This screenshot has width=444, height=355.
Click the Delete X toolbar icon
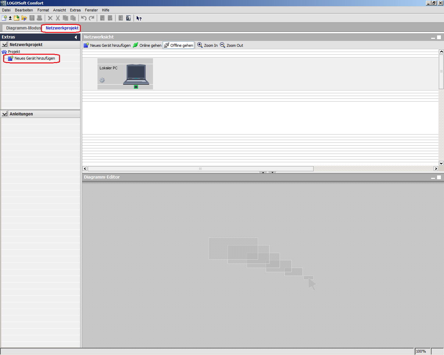(x=50, y=18)
